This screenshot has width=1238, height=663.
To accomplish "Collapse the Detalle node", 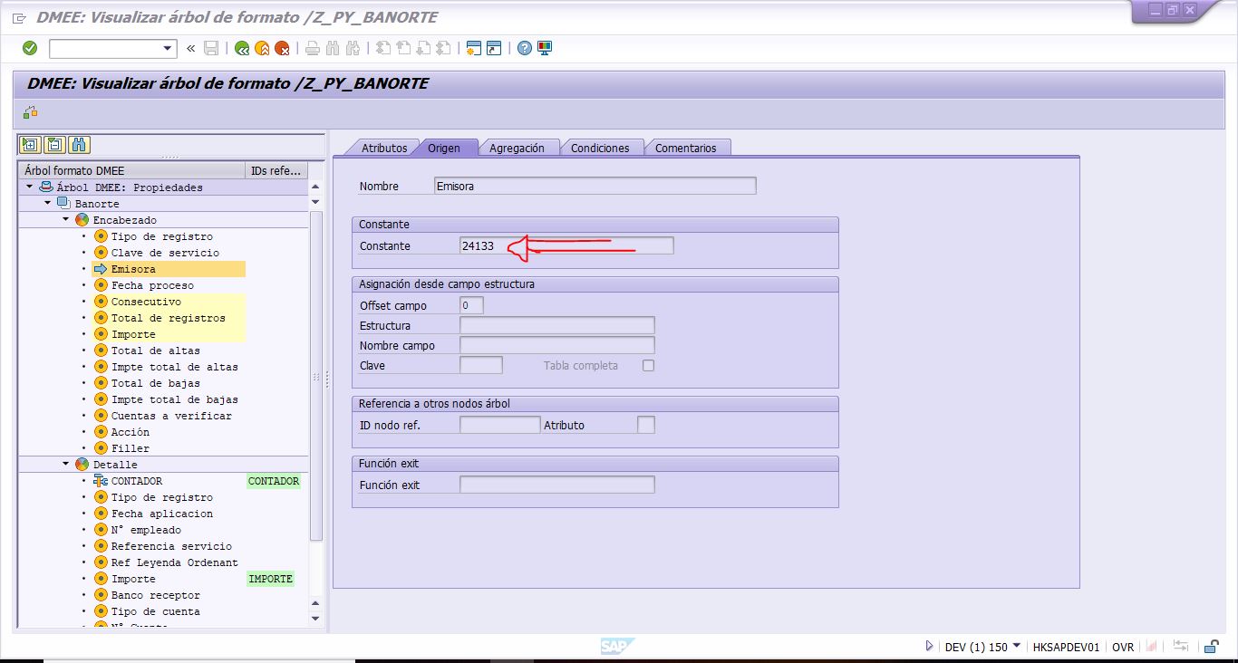I will [65, 464].
